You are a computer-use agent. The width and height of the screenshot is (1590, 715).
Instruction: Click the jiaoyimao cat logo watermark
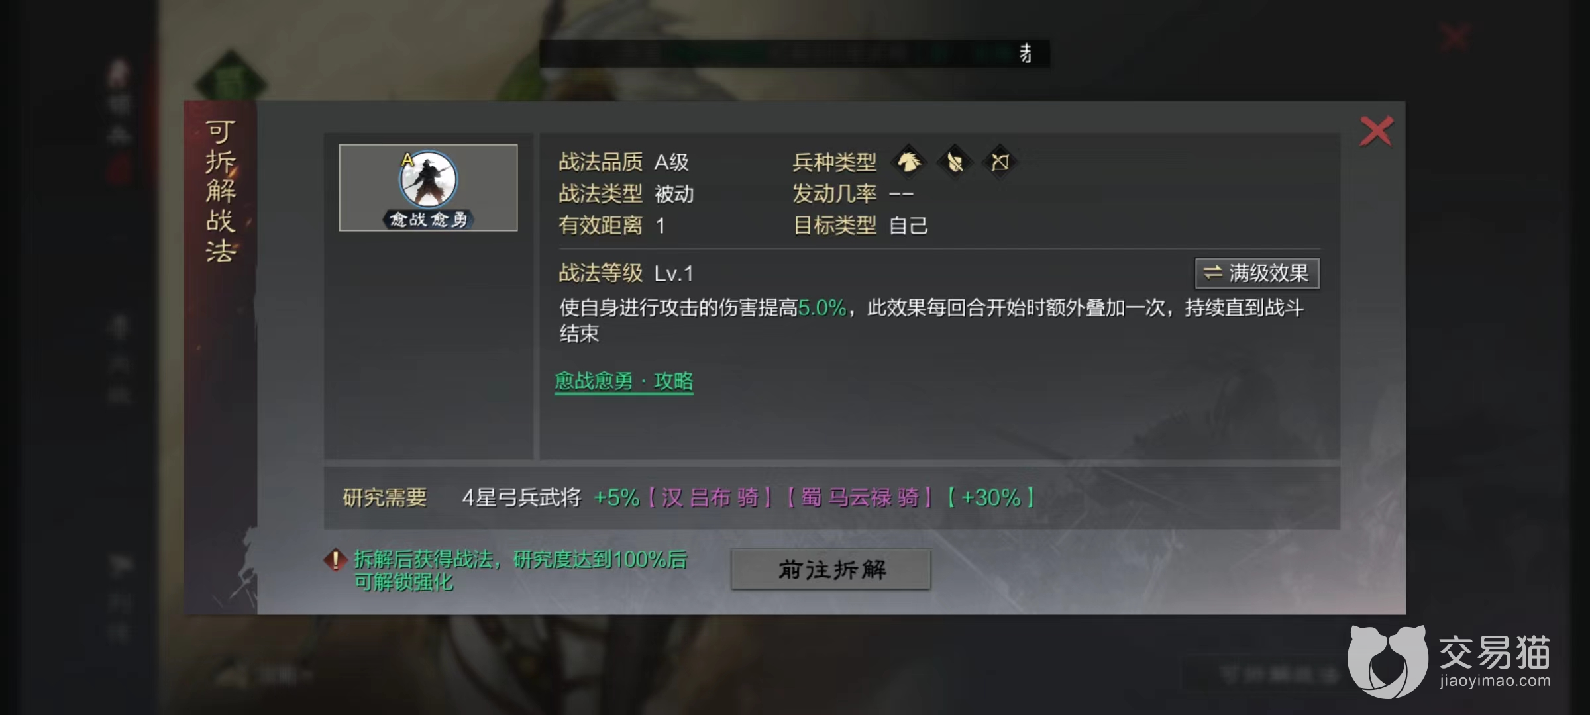1387,661
